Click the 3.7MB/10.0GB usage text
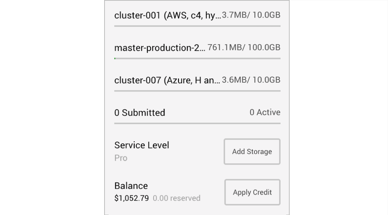Image resolution: width=388 pixels, height=215 pixels. point(251,15)
